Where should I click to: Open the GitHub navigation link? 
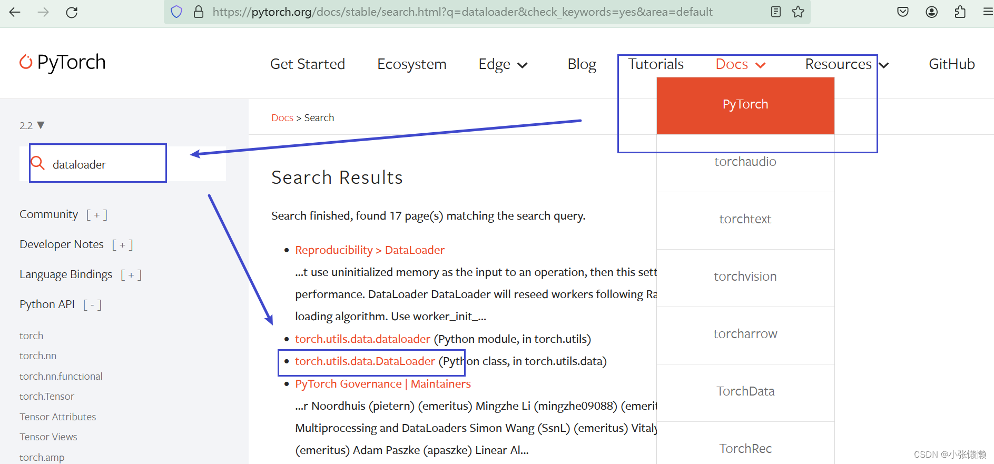tap(952, 64)
